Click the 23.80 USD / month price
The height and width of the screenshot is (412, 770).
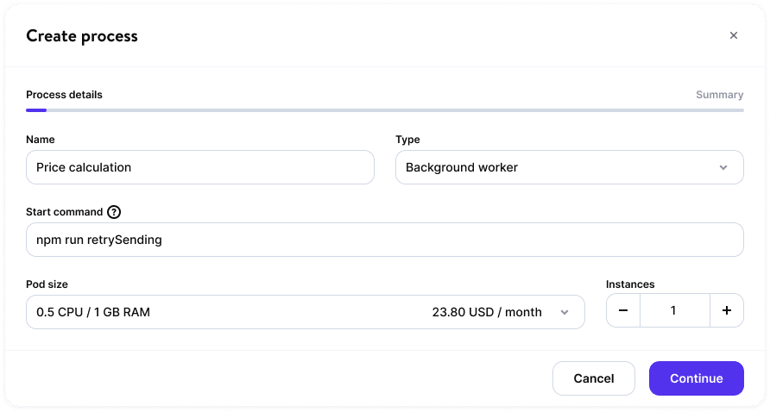[487, 312]
